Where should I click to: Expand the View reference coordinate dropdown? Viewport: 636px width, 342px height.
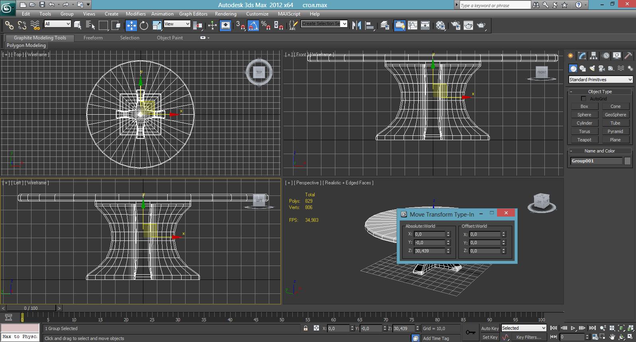(177, 24)
